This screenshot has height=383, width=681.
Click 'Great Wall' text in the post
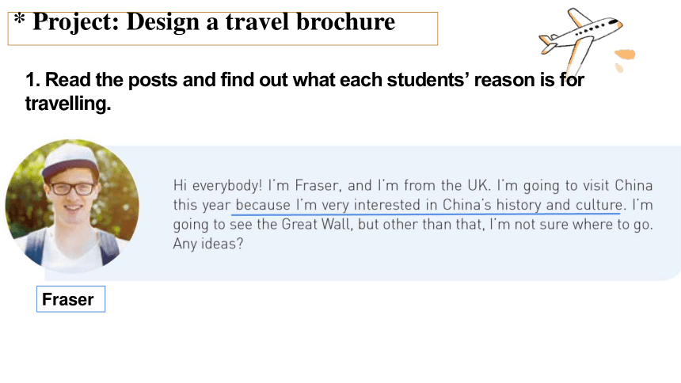pyautogui.click(x=317, y=225)
